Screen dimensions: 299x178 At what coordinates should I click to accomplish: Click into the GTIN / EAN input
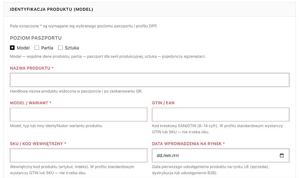pyautogui.click(x=221, y=115)
